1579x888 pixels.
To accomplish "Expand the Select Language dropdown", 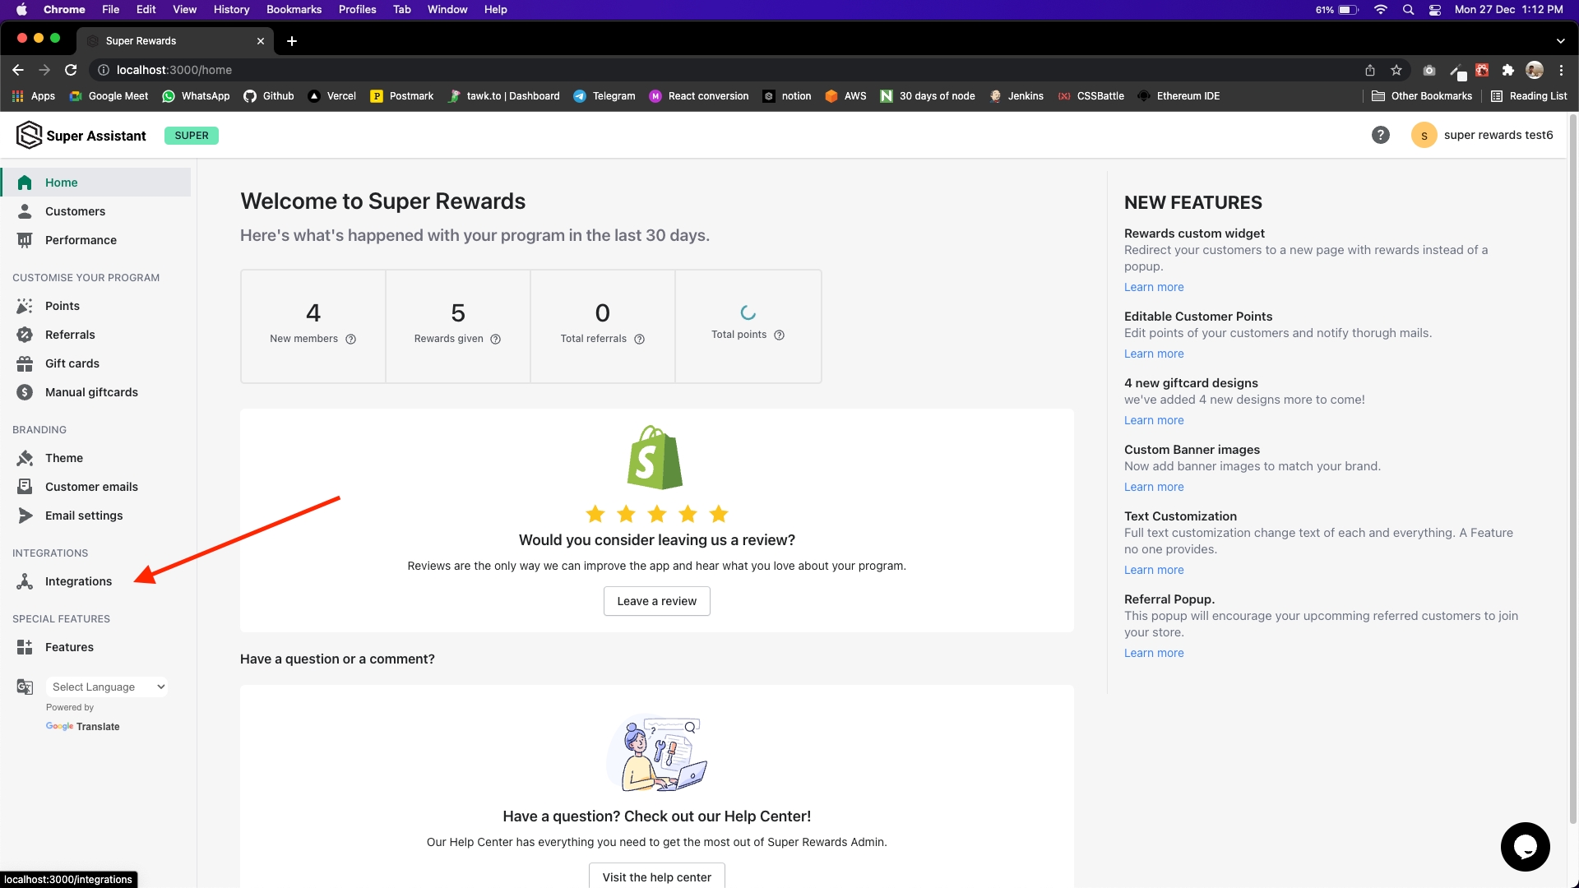I will pos(108,687).
